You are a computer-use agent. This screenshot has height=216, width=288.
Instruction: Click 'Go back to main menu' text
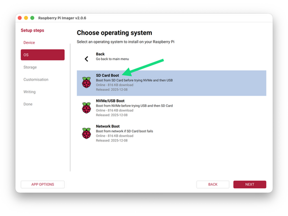[x=112, y=59]
